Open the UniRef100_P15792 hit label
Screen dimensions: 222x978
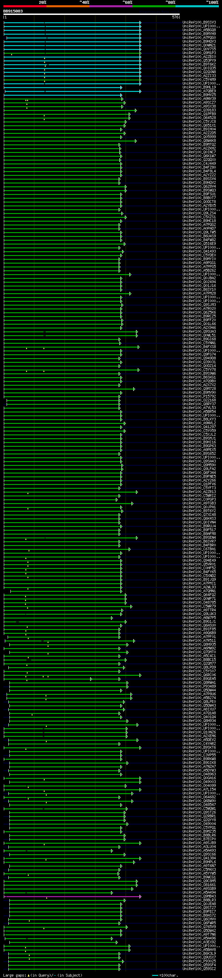point(199,396)
